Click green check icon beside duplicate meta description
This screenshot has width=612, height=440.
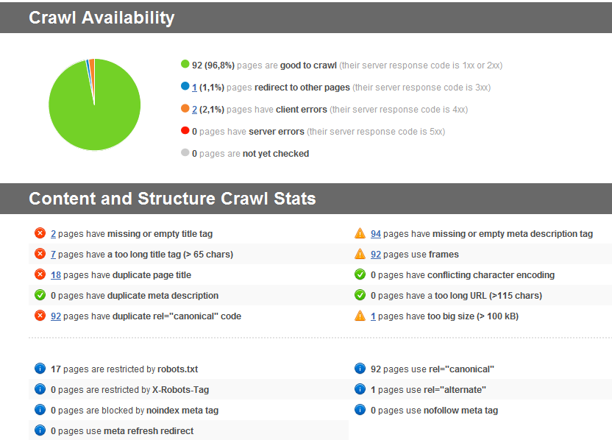pyautogui.click(x=40, y=295)
